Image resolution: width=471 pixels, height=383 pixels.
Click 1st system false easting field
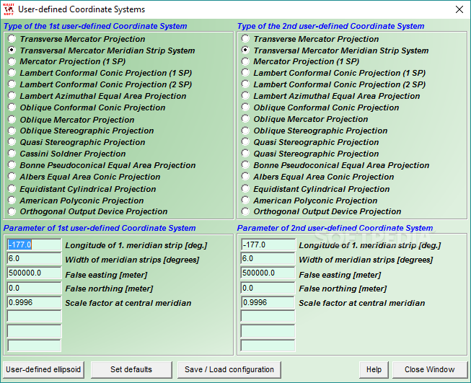tap(34, 273)
